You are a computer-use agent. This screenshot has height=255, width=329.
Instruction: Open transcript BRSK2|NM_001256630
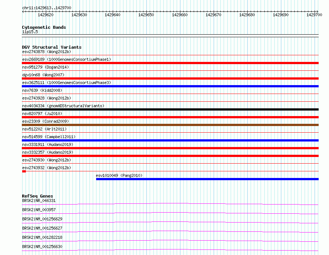pyautogui.click(x=42, y=247)
